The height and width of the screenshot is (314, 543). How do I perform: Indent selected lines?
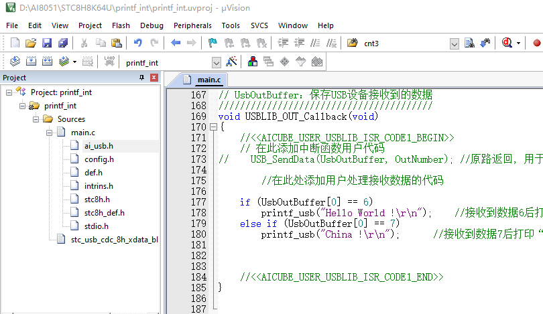283,43
